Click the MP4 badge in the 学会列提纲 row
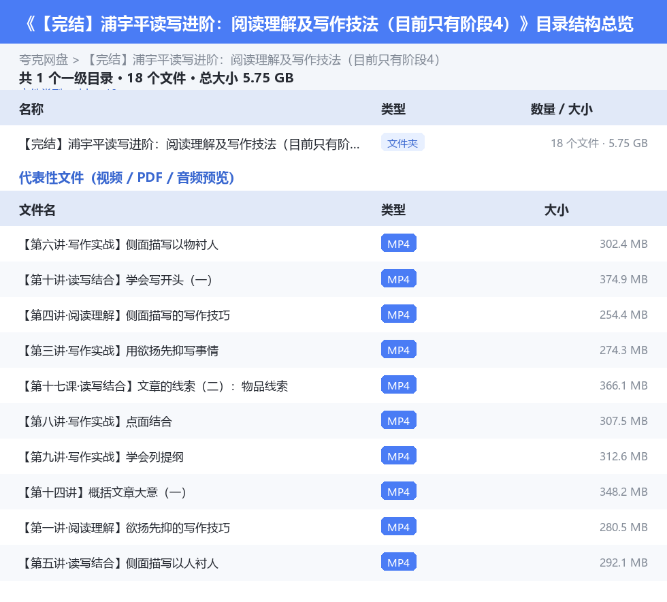 [x=399, y=456]
